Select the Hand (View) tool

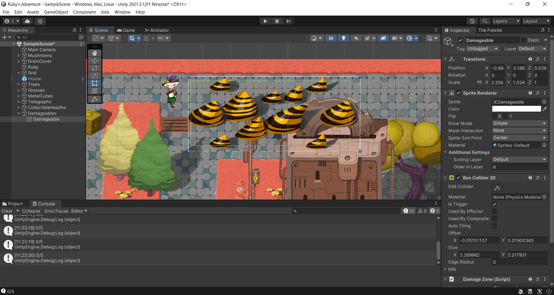click(95, 53)
